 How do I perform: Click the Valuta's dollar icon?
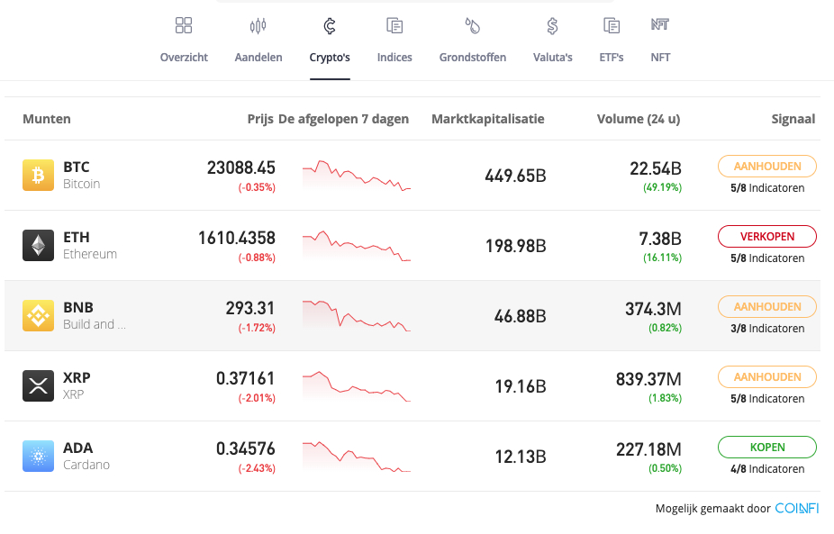coord(553,25)
